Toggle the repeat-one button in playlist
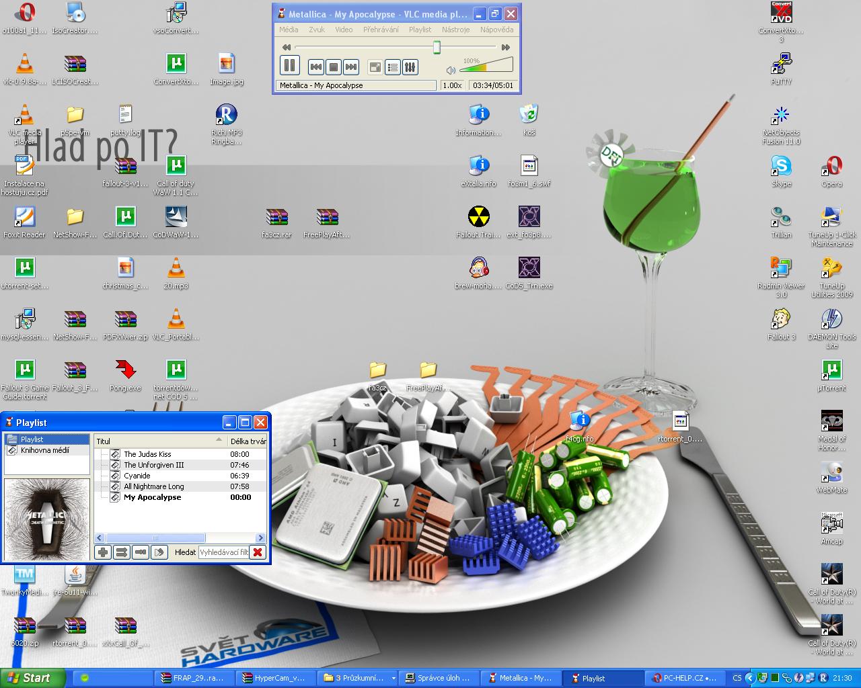 [141, 552]
